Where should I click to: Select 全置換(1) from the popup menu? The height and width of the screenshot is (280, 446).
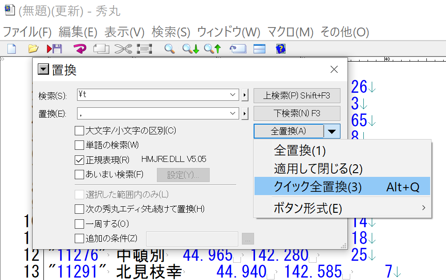pyautogui.click(x=342, y=150)
